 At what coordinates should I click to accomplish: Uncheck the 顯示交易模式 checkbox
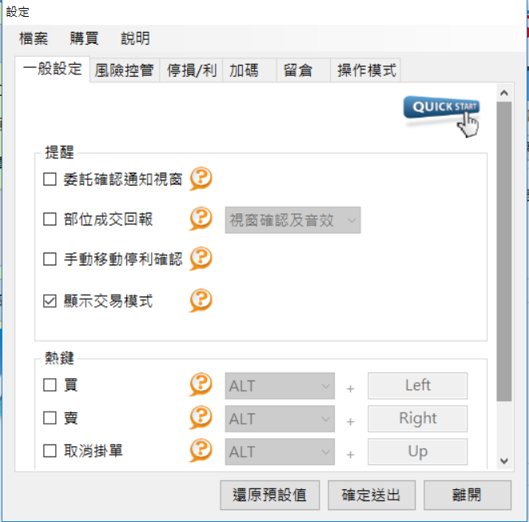coord(50,301)
